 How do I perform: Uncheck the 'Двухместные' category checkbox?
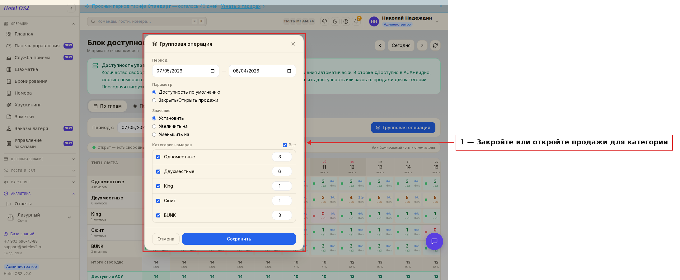158,171
